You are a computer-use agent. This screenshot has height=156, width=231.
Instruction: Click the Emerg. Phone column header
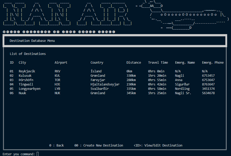click(x=213, y=63)
